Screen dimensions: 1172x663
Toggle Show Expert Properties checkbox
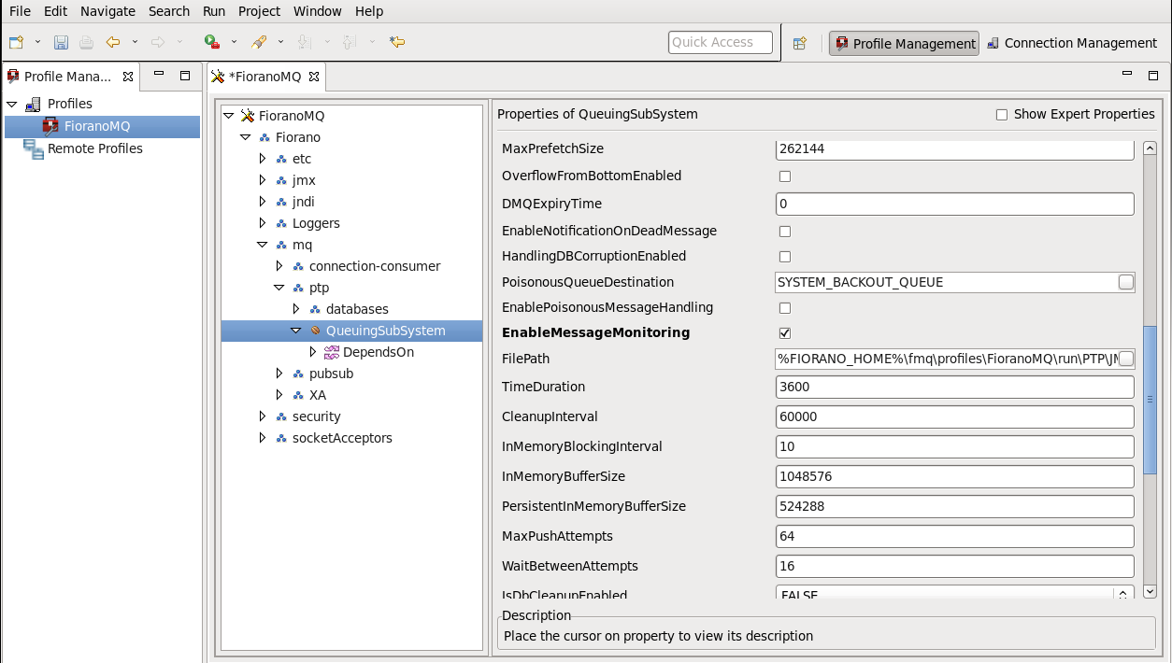pyautogui.click(x=1002, y=115)
